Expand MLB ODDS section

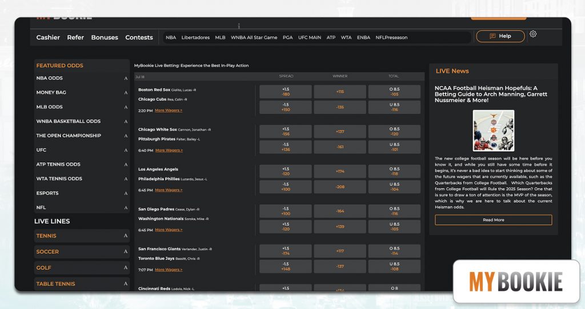pos(82,107)
